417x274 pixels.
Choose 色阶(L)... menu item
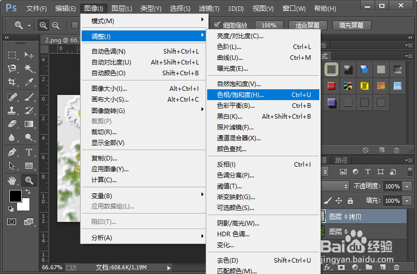click(x=264, y=47)
